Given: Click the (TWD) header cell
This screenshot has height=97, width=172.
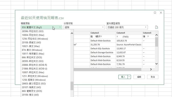Looking at the screenshot, I should click(129, 37).
